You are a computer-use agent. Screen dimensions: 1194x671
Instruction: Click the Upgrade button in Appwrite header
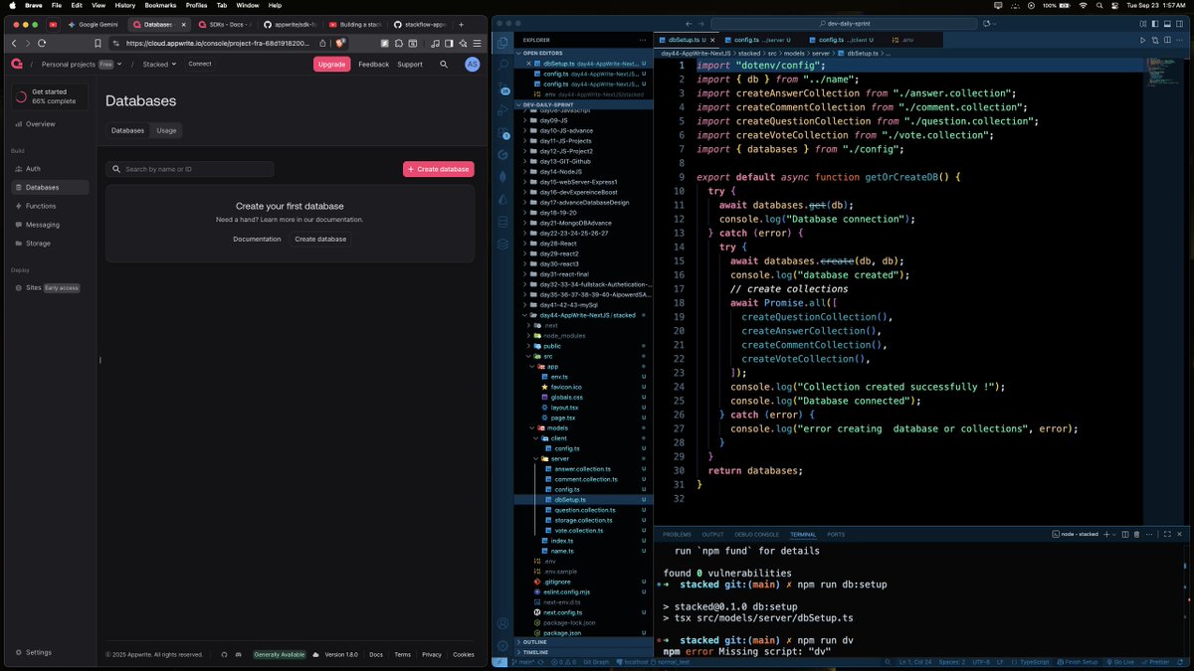(x=331, y=64)
